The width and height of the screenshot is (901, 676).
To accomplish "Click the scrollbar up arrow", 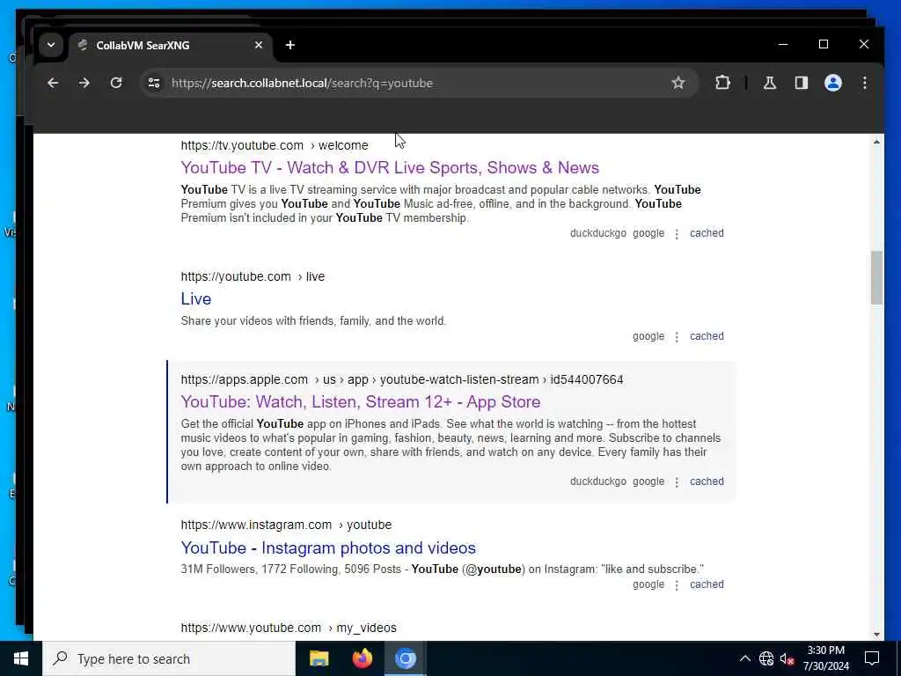I will point(876,142).
